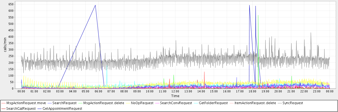Select the SearchRequest legend label

tap(65, 103)
